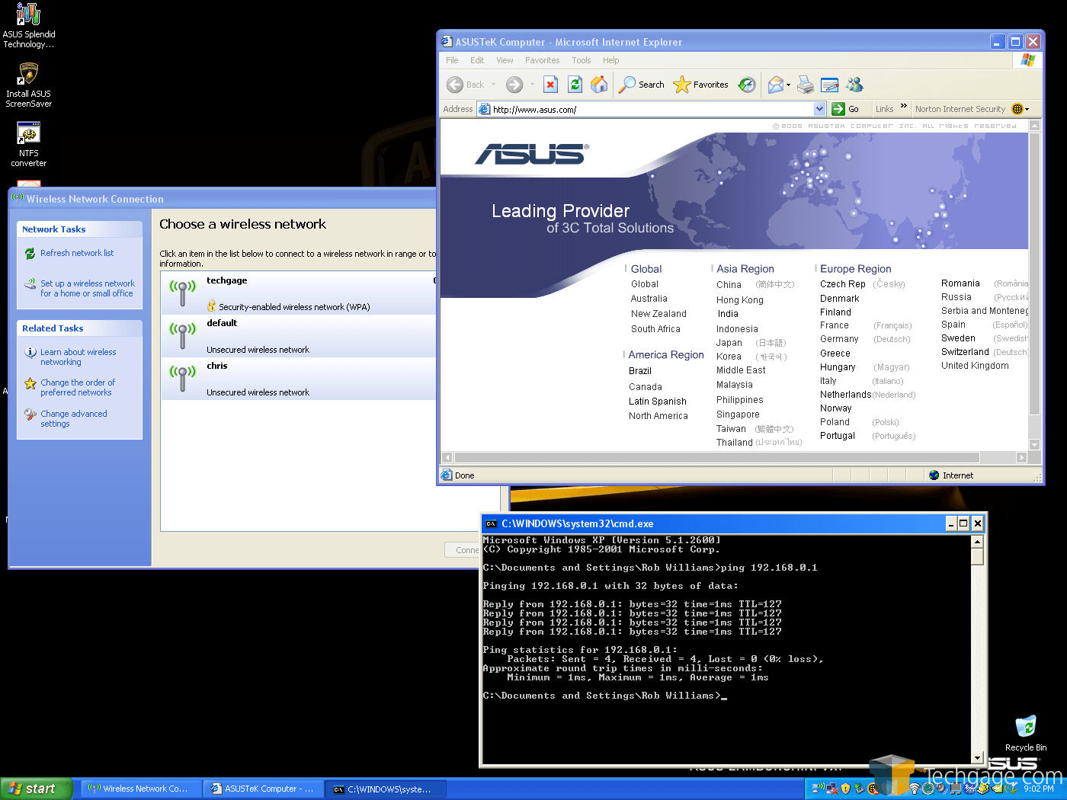Screen dimensions: 1067x800
Task: Click the Back button in Internet Explorer
Action: 466,85
